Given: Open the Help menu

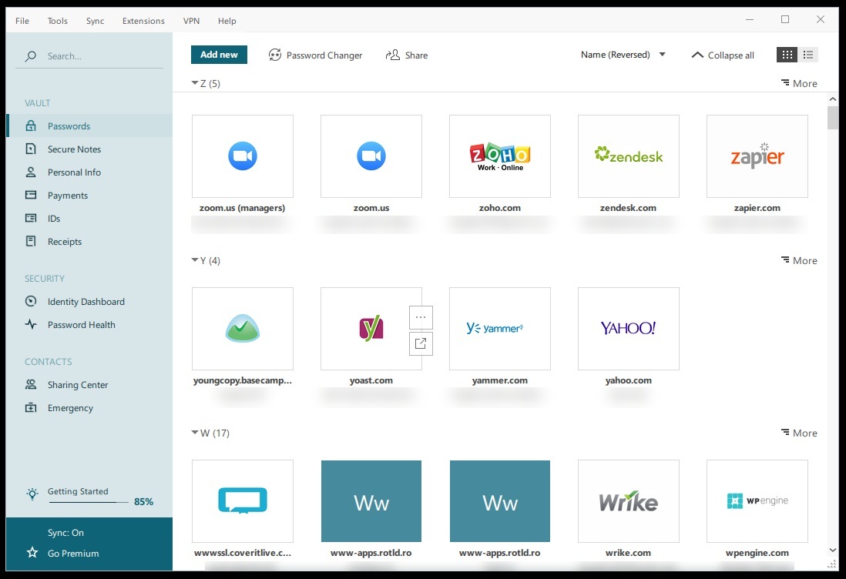Looking at the screenshot, I should click(x=227, y=21).
